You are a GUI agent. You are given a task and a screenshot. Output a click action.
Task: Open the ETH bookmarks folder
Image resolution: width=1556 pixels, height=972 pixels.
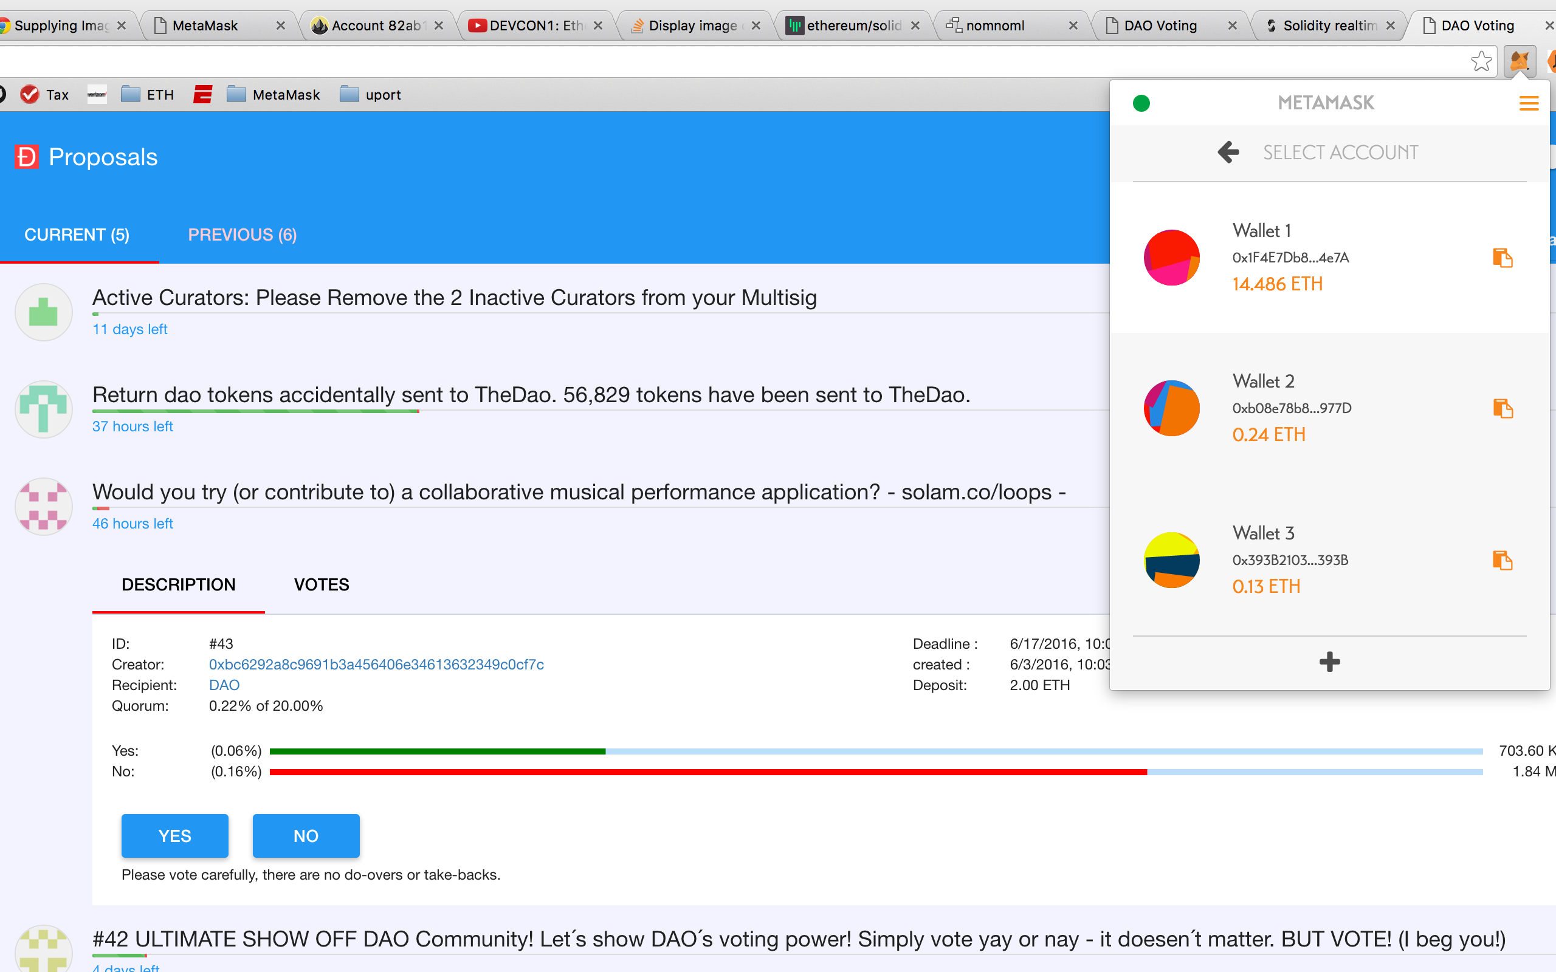point(148,95)
